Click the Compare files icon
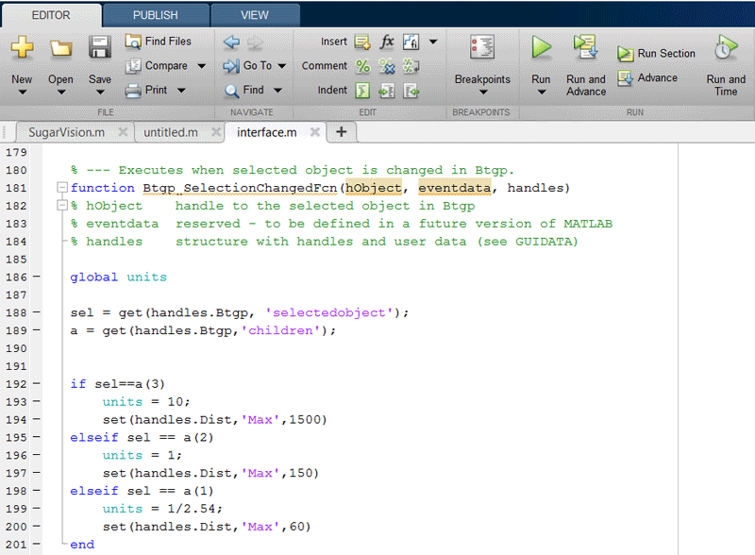755x555 pixels. 133,65
